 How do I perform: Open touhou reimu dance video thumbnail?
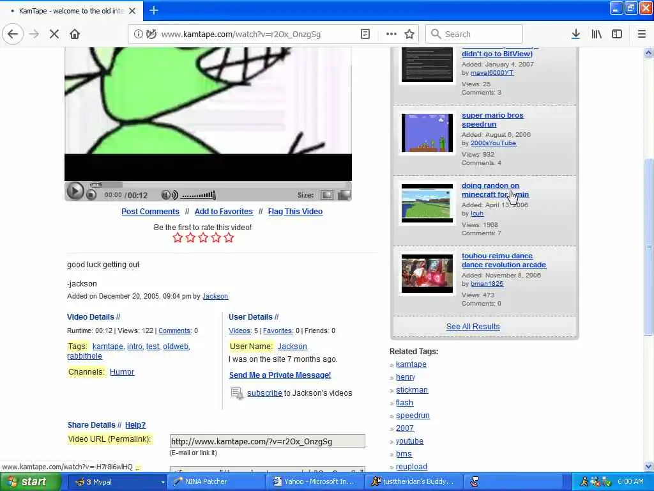click(x=427, y=274)
